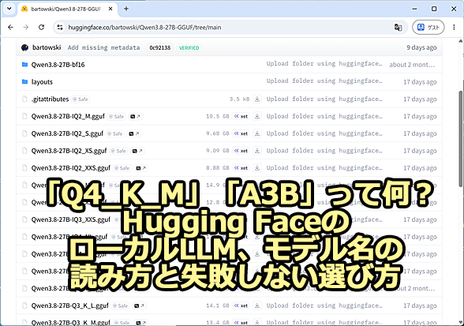Download Qwen3.8-27B-IQ2_M.gguf
Image resolution: width=464 pixels, height=326 pixels.
pyautogui.click(x=257, y=116)
